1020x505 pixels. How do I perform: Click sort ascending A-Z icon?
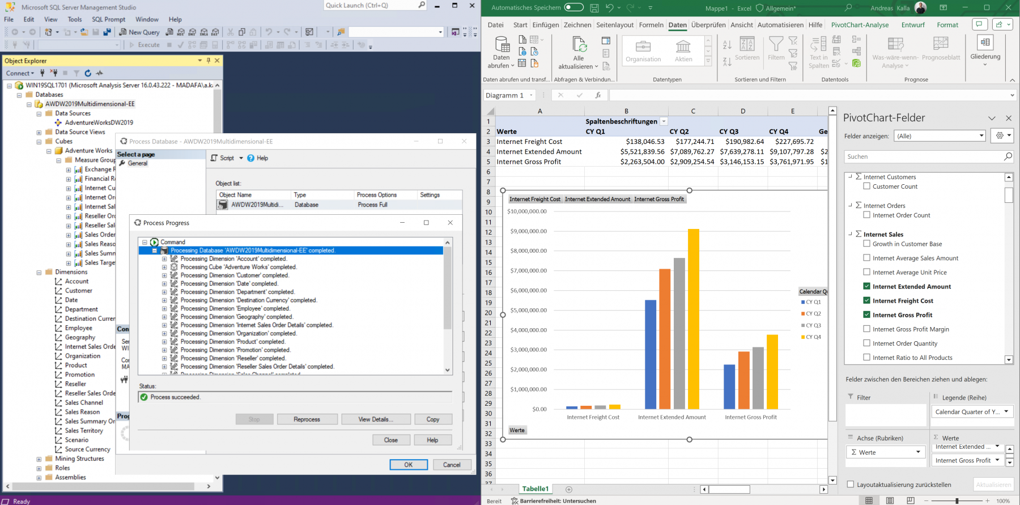pos(728,45)
